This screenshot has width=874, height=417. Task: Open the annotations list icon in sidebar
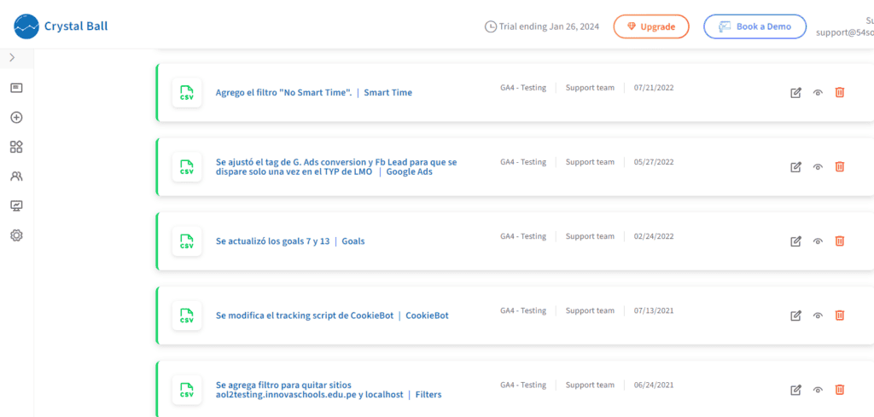click(x=16, y=88)
